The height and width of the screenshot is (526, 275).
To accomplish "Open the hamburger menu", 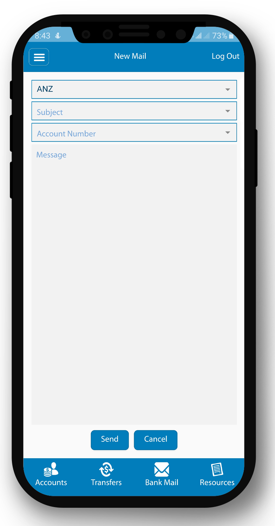I will pyautogui.click(x=39, y=57).
